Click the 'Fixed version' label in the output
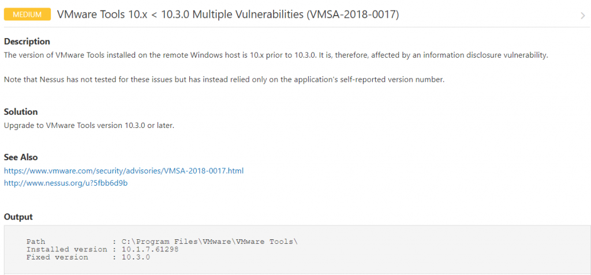This screenshot has height=275, width=591. [57, 257]
